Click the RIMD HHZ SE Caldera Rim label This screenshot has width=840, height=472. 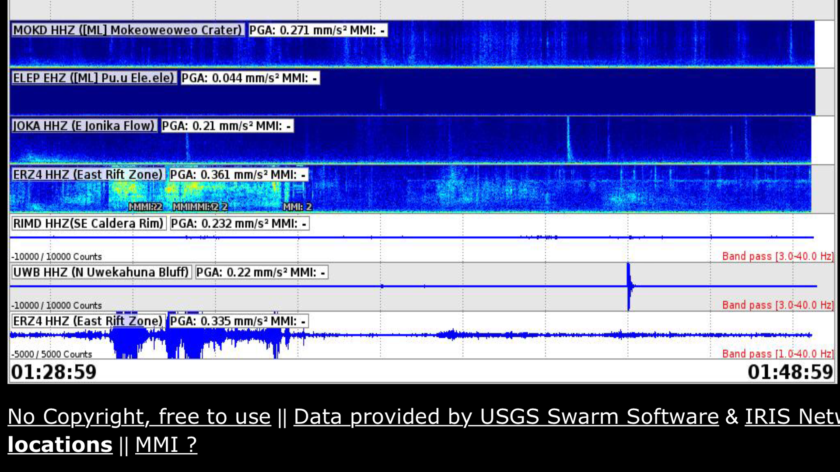(88, 224)
